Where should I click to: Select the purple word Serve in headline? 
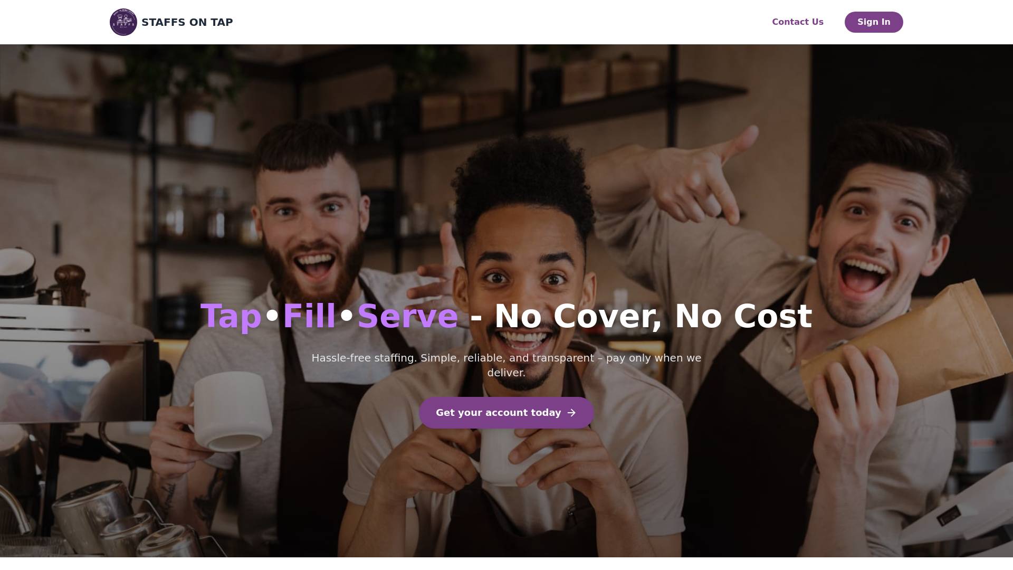[x=408, y=316]
